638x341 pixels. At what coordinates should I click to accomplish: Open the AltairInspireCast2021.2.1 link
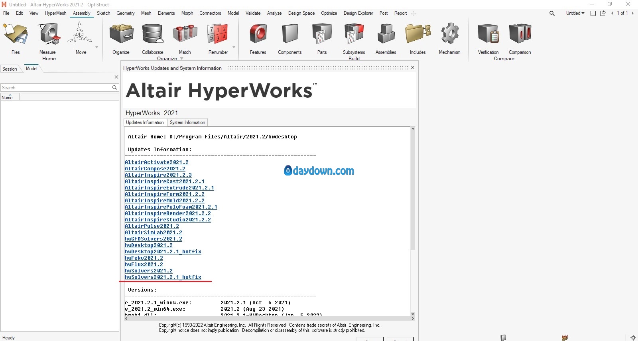165,181
